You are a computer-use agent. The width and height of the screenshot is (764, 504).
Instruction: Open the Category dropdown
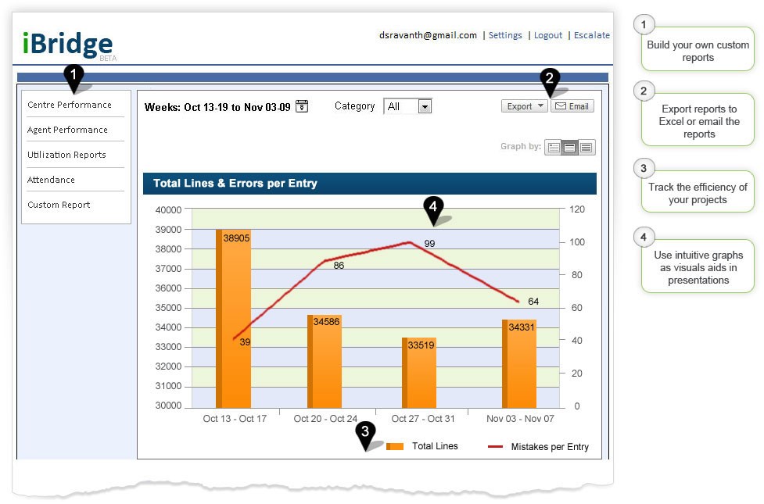(x=425, y=106)
